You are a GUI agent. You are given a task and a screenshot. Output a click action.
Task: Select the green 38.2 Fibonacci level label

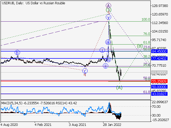coord(147,56)
